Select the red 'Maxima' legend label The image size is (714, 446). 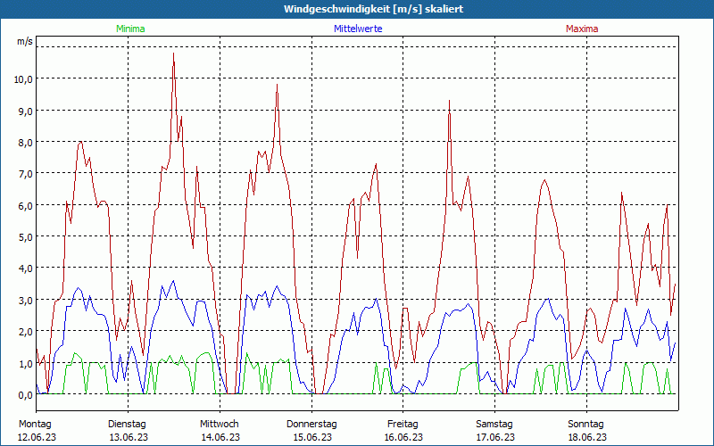(x=582, y=29)
